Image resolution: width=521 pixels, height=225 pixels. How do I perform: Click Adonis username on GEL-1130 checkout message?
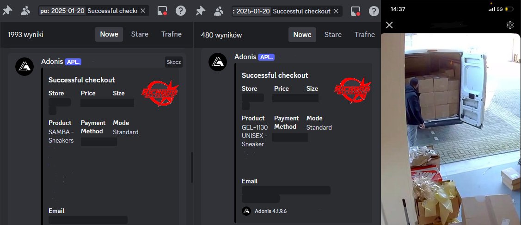pyautogui.click(x=245, y=57)
